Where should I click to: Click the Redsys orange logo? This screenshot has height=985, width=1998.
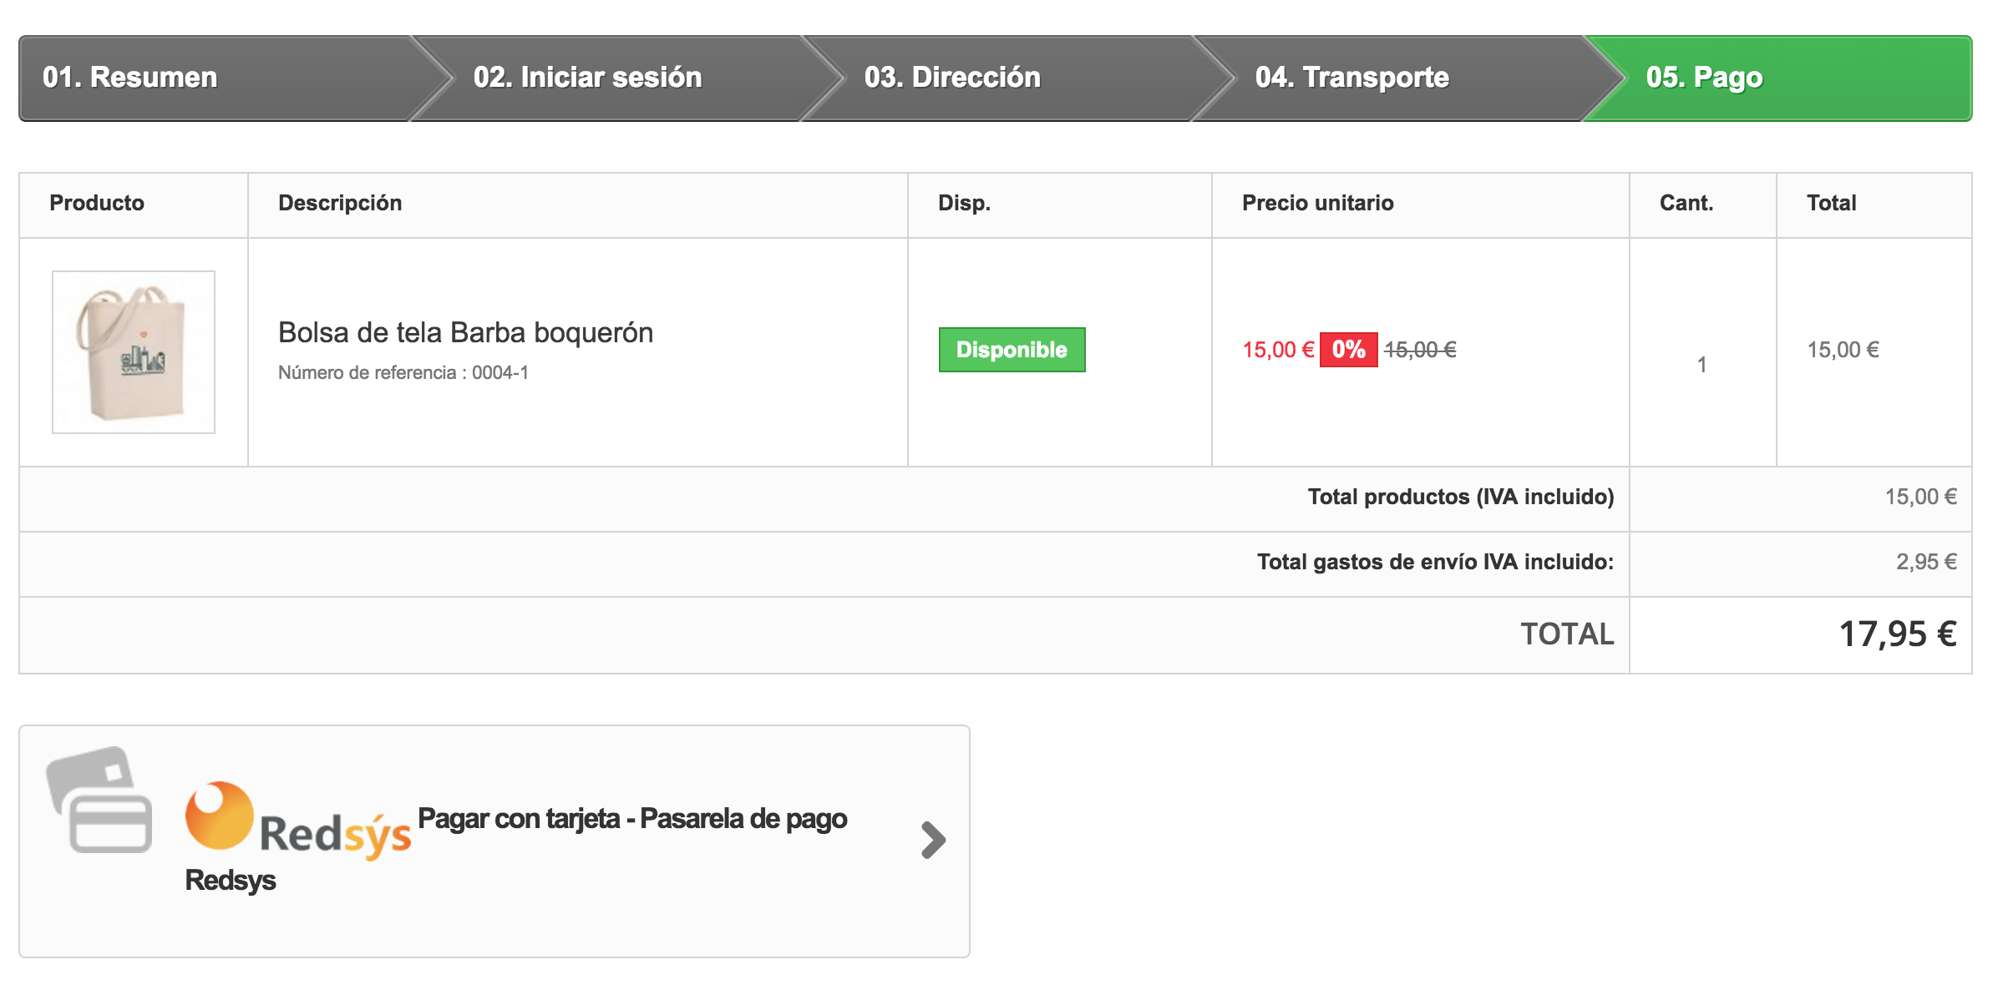tap(219, 816)
